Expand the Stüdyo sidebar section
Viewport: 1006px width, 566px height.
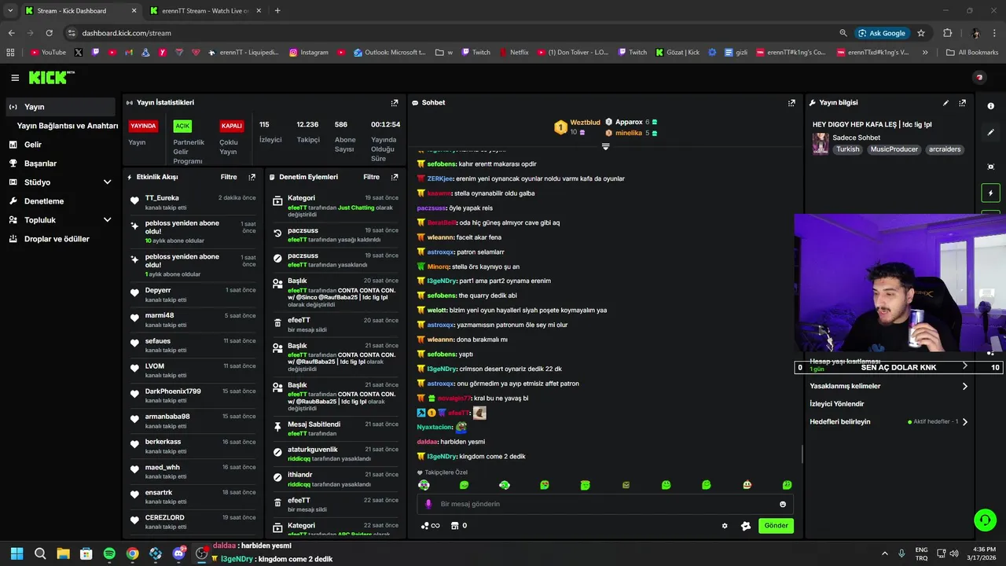pyautogui.click(x=108, y=182)
